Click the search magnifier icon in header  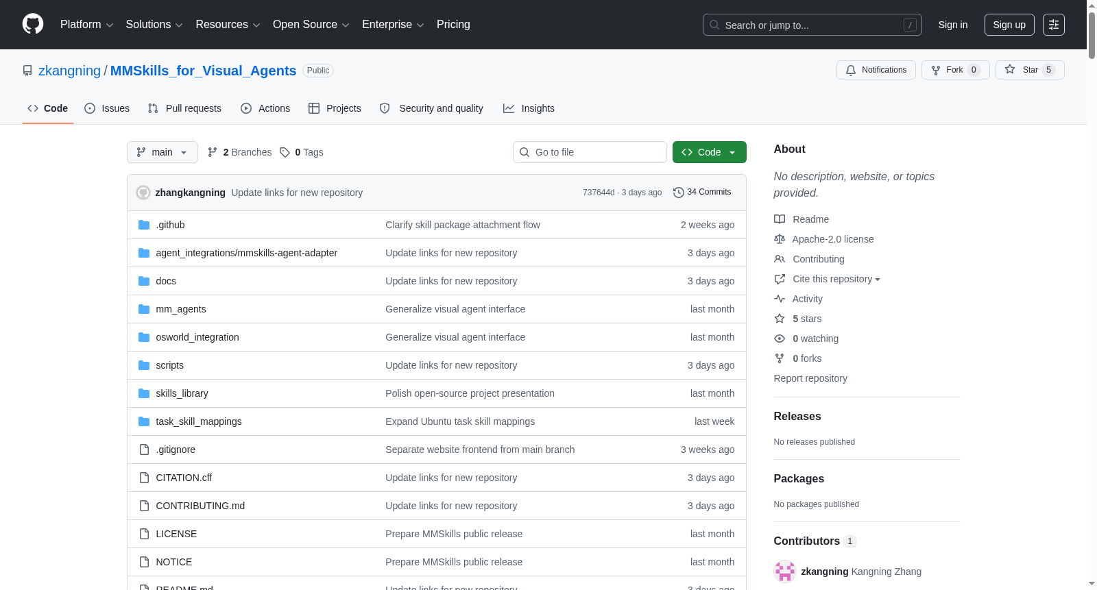click(714, 25)
